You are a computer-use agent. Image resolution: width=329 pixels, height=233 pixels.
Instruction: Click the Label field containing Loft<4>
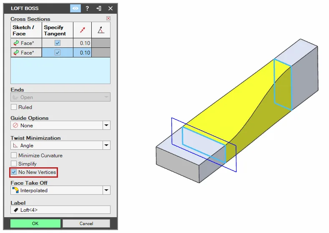(60, 210)
